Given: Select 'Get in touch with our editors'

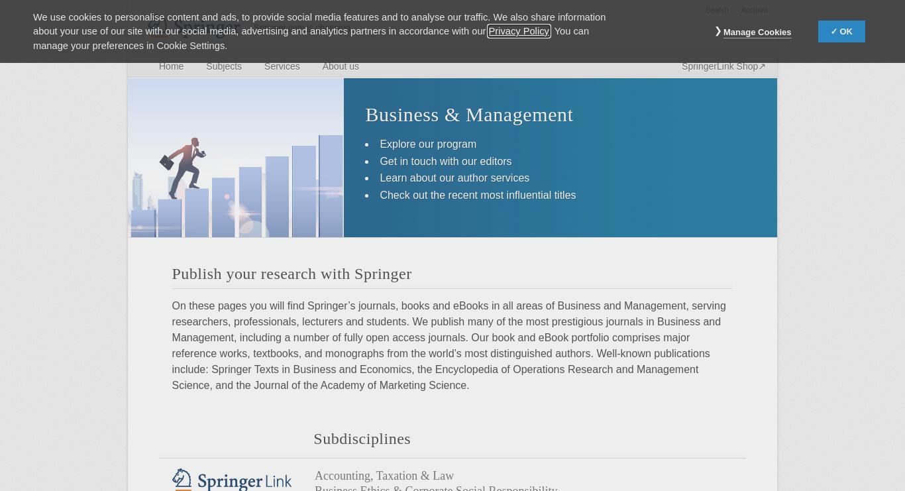Looking at the screenshot, I should pos(446,161).
